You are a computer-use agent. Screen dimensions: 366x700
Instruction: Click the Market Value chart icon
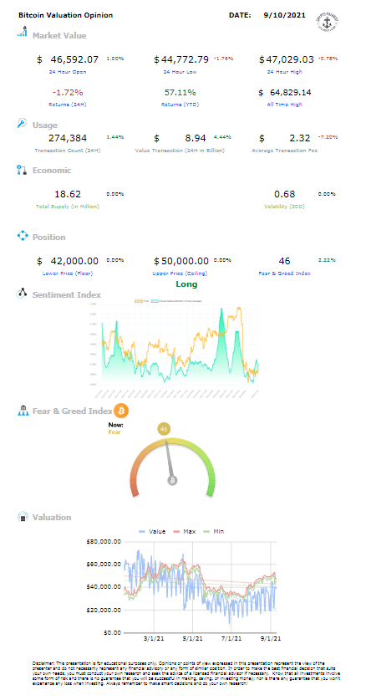click(22, 32)
